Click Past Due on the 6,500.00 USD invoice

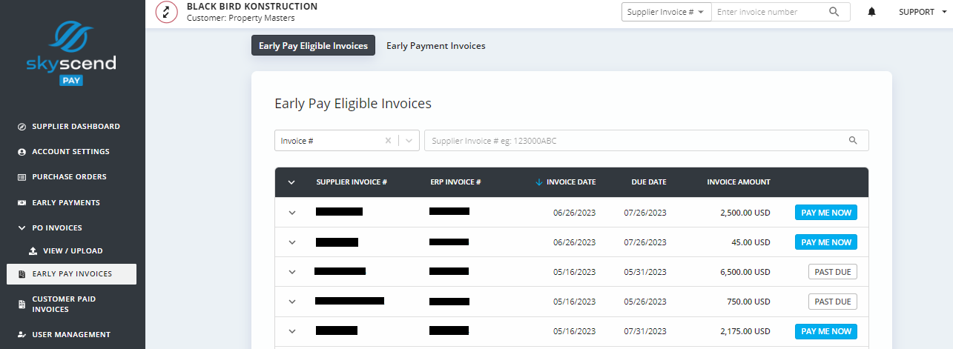[x=832, y=272]
